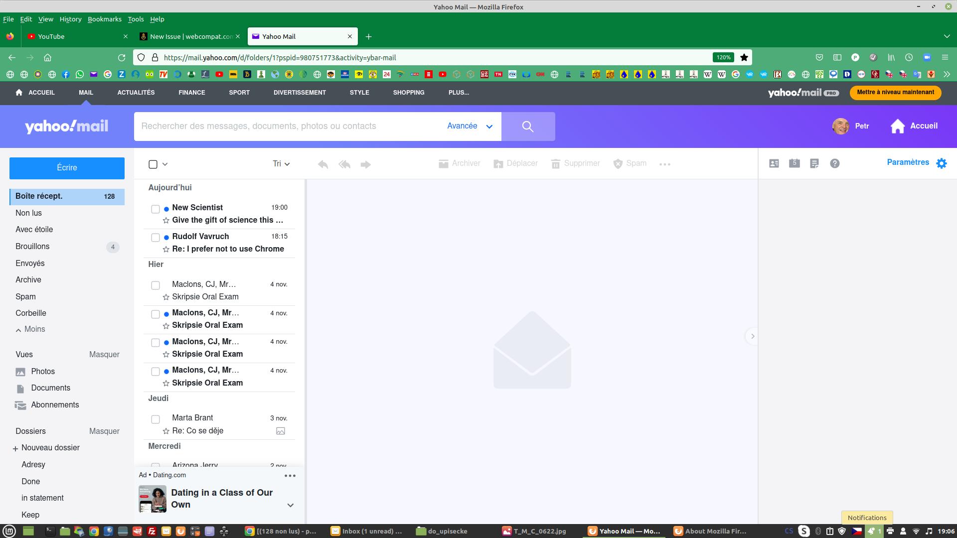This screenshot has height=538, width=957.
Task: Click the Dating.com ad thumbnail
Action: (x=152, y=498)
